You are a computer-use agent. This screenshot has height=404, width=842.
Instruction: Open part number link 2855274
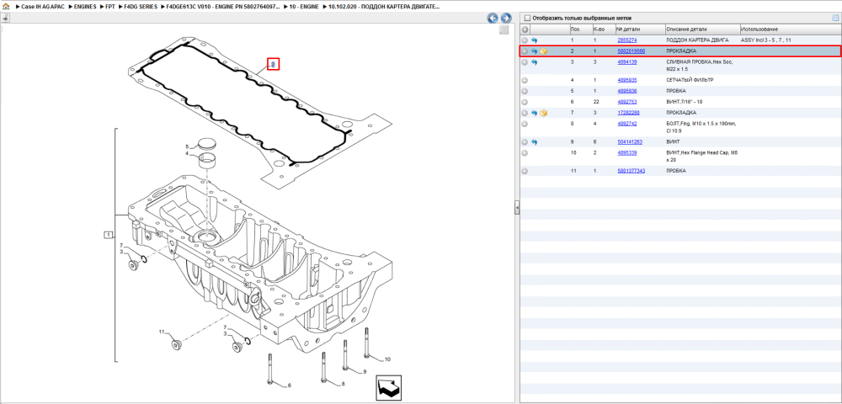[x=627, y=40]
